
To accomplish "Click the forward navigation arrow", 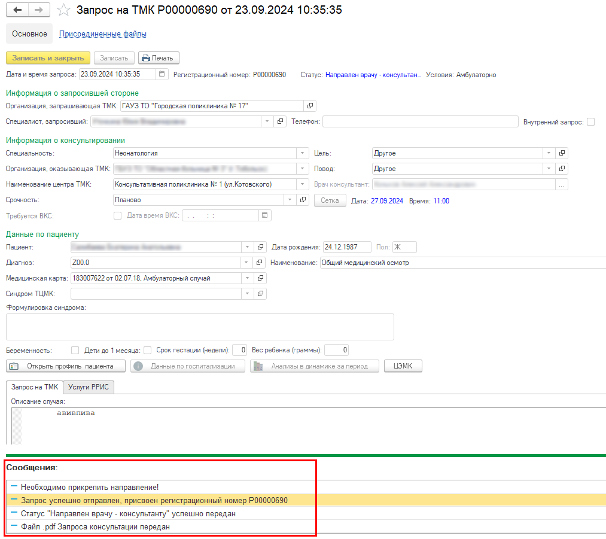I will [x=39, y=11].
